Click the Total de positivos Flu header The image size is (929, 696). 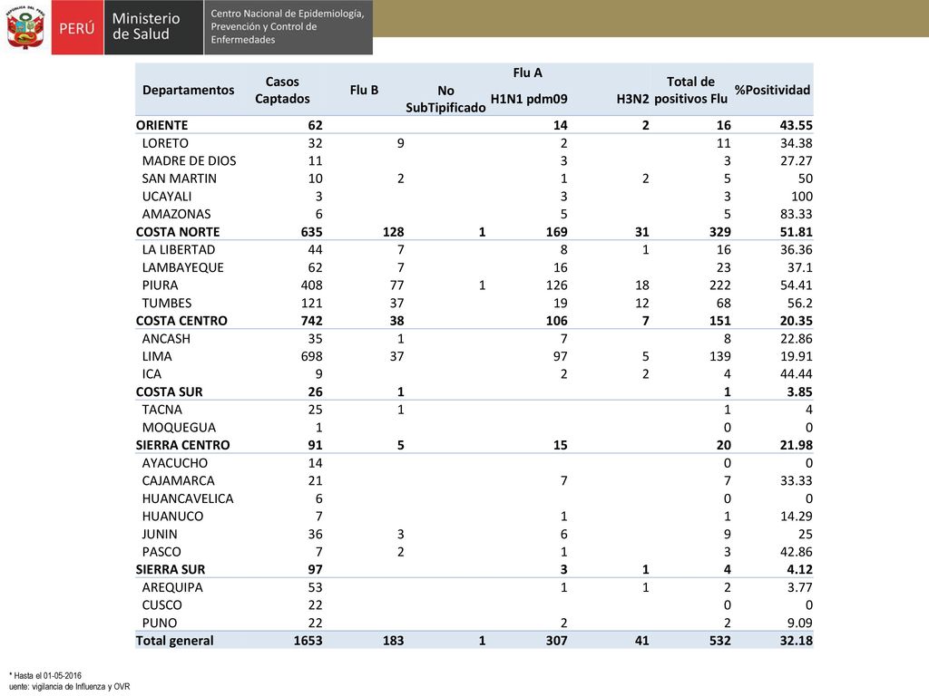pos(690,90)
